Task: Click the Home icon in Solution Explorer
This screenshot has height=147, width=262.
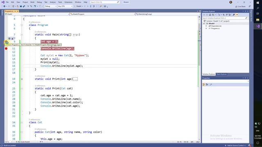Action: pos(210,15)
